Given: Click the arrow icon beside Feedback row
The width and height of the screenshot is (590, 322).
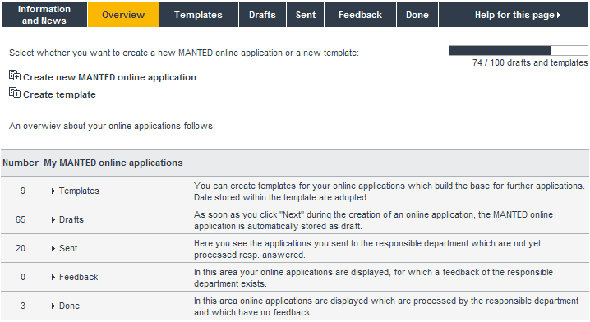Looking at the screenshot, I should click(53, 278).
